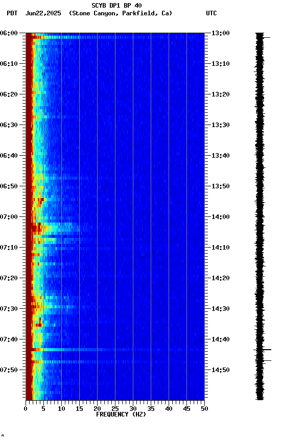The image size is (282, 441).
Task: Click the 50 Hz frequency axis label
Action: pyautogui.click(x=204, y=409)
